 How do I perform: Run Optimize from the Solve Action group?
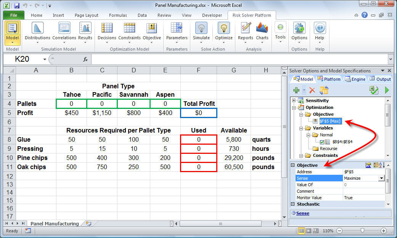[223, 32]
